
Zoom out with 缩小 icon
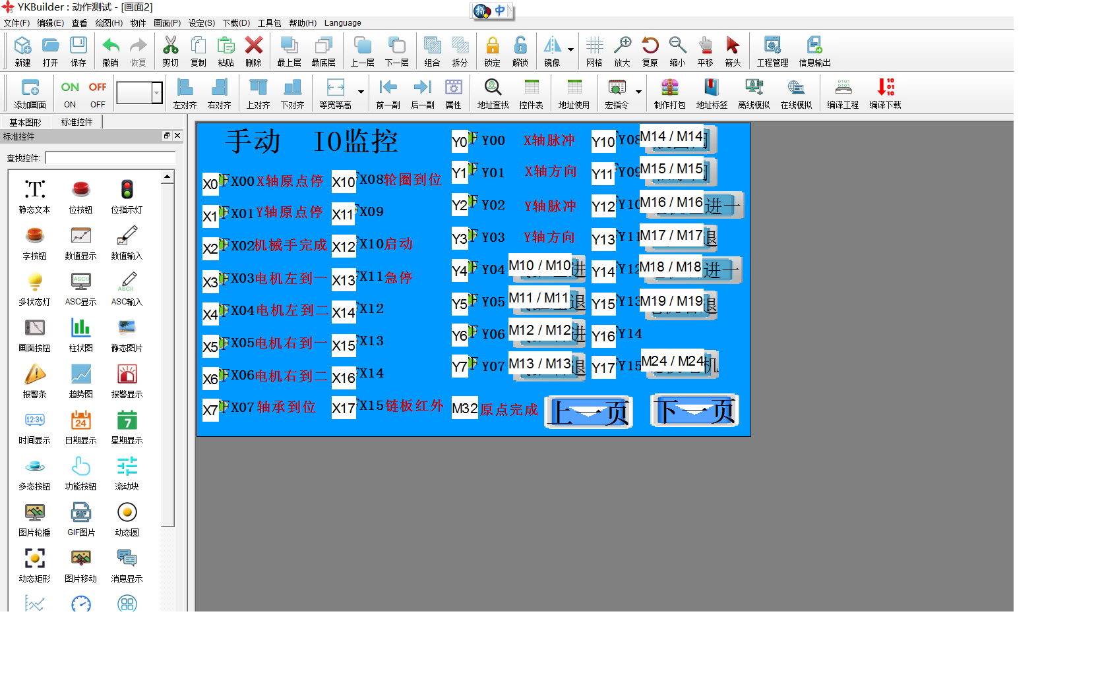click(x=677, y=51)
